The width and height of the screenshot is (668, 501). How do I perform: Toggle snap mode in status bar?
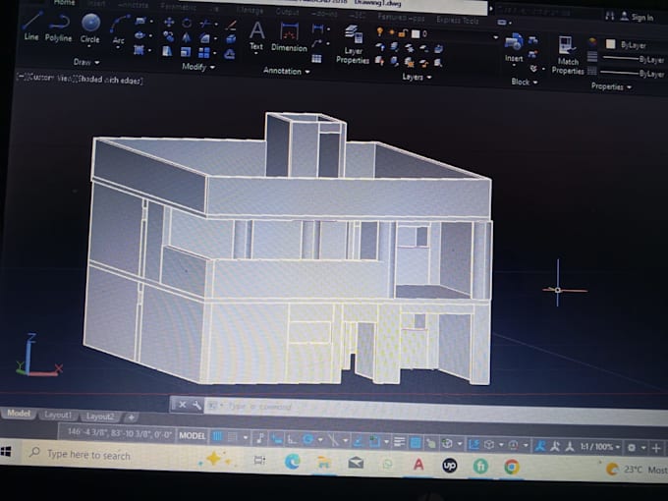[233, 437]
